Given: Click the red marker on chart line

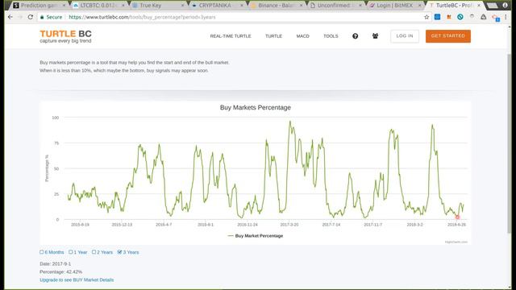Looking at the screenshot, I should 457,217.
